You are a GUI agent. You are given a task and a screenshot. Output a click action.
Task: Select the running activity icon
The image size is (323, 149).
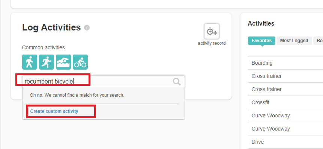pyautogui.click(x=47, y=62)
